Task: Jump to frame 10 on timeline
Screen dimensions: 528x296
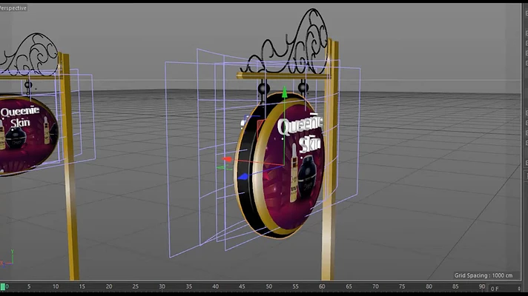Action: pyautogui.click(x=56, y=286)
